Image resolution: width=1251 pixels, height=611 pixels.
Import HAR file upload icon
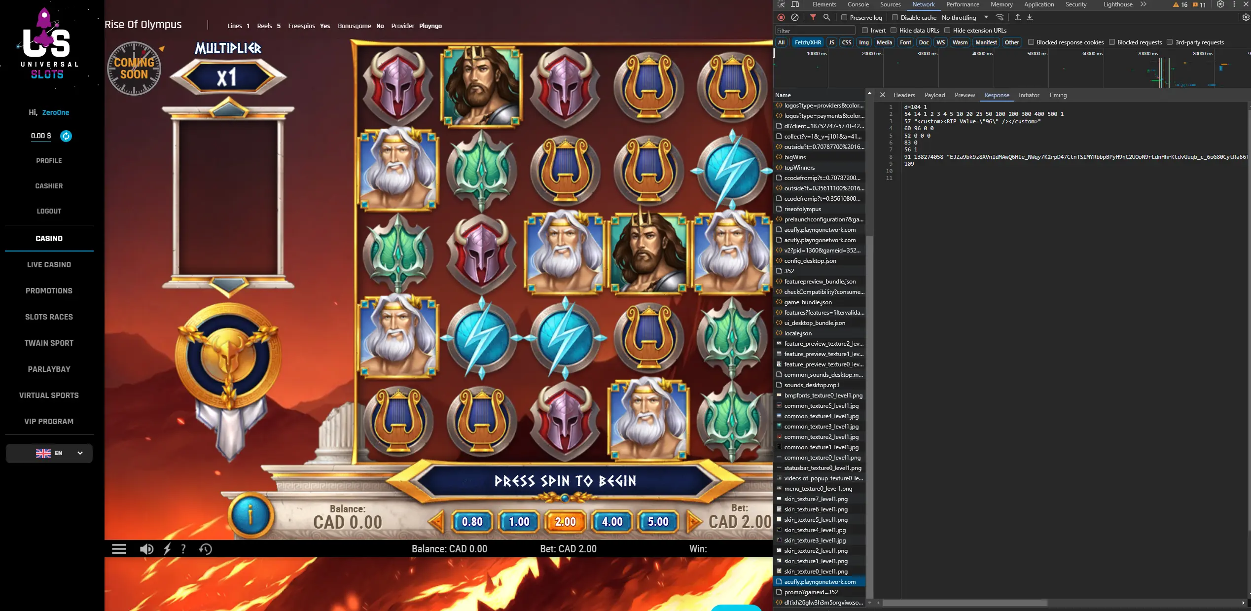pos(1017,17)
